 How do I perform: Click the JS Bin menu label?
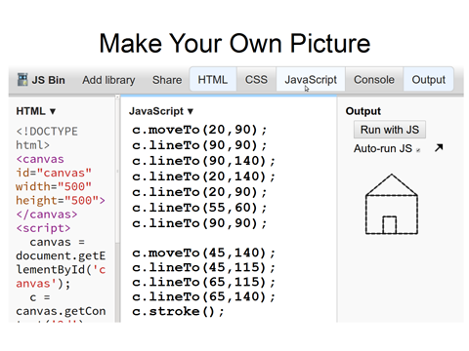48,80
